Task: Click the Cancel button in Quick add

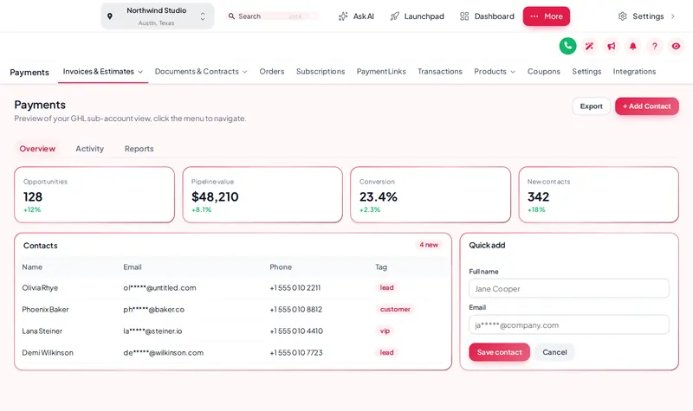Action: (x=554, y=352)
